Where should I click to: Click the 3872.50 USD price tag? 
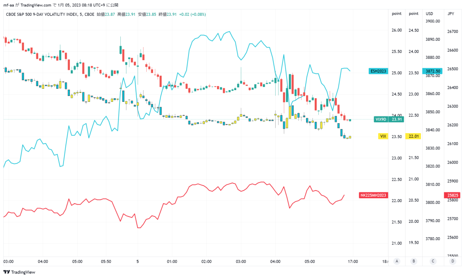[433, 71]
